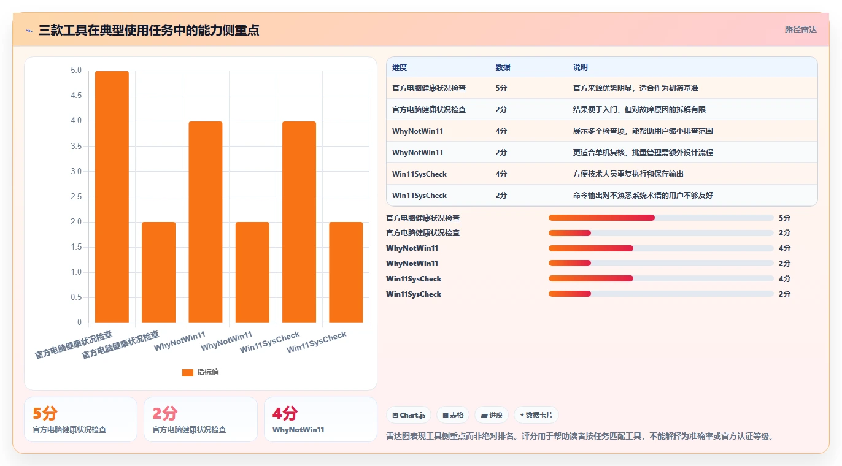Screen dimensions: 842x466
Task: Open the orange 5分 summary card
Action: [80, 419]
